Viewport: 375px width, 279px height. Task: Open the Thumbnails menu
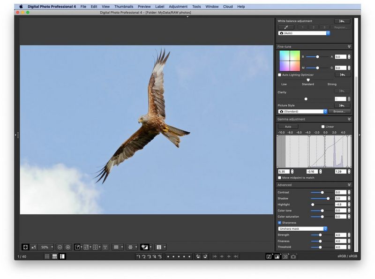pyautogui.click(x=124, y=7)
